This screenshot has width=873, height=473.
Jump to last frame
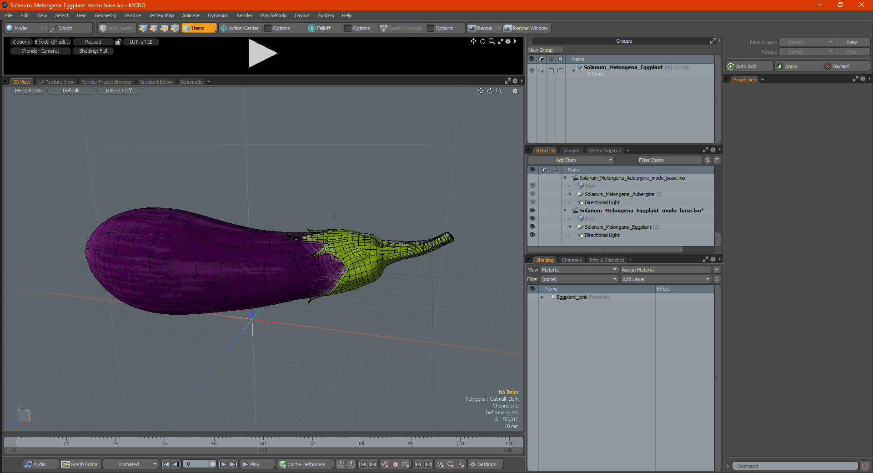(233, 464)
